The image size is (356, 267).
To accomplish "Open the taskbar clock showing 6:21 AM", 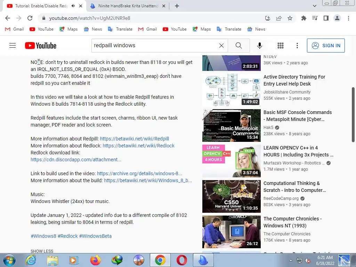I will click(x=325, y=260).
